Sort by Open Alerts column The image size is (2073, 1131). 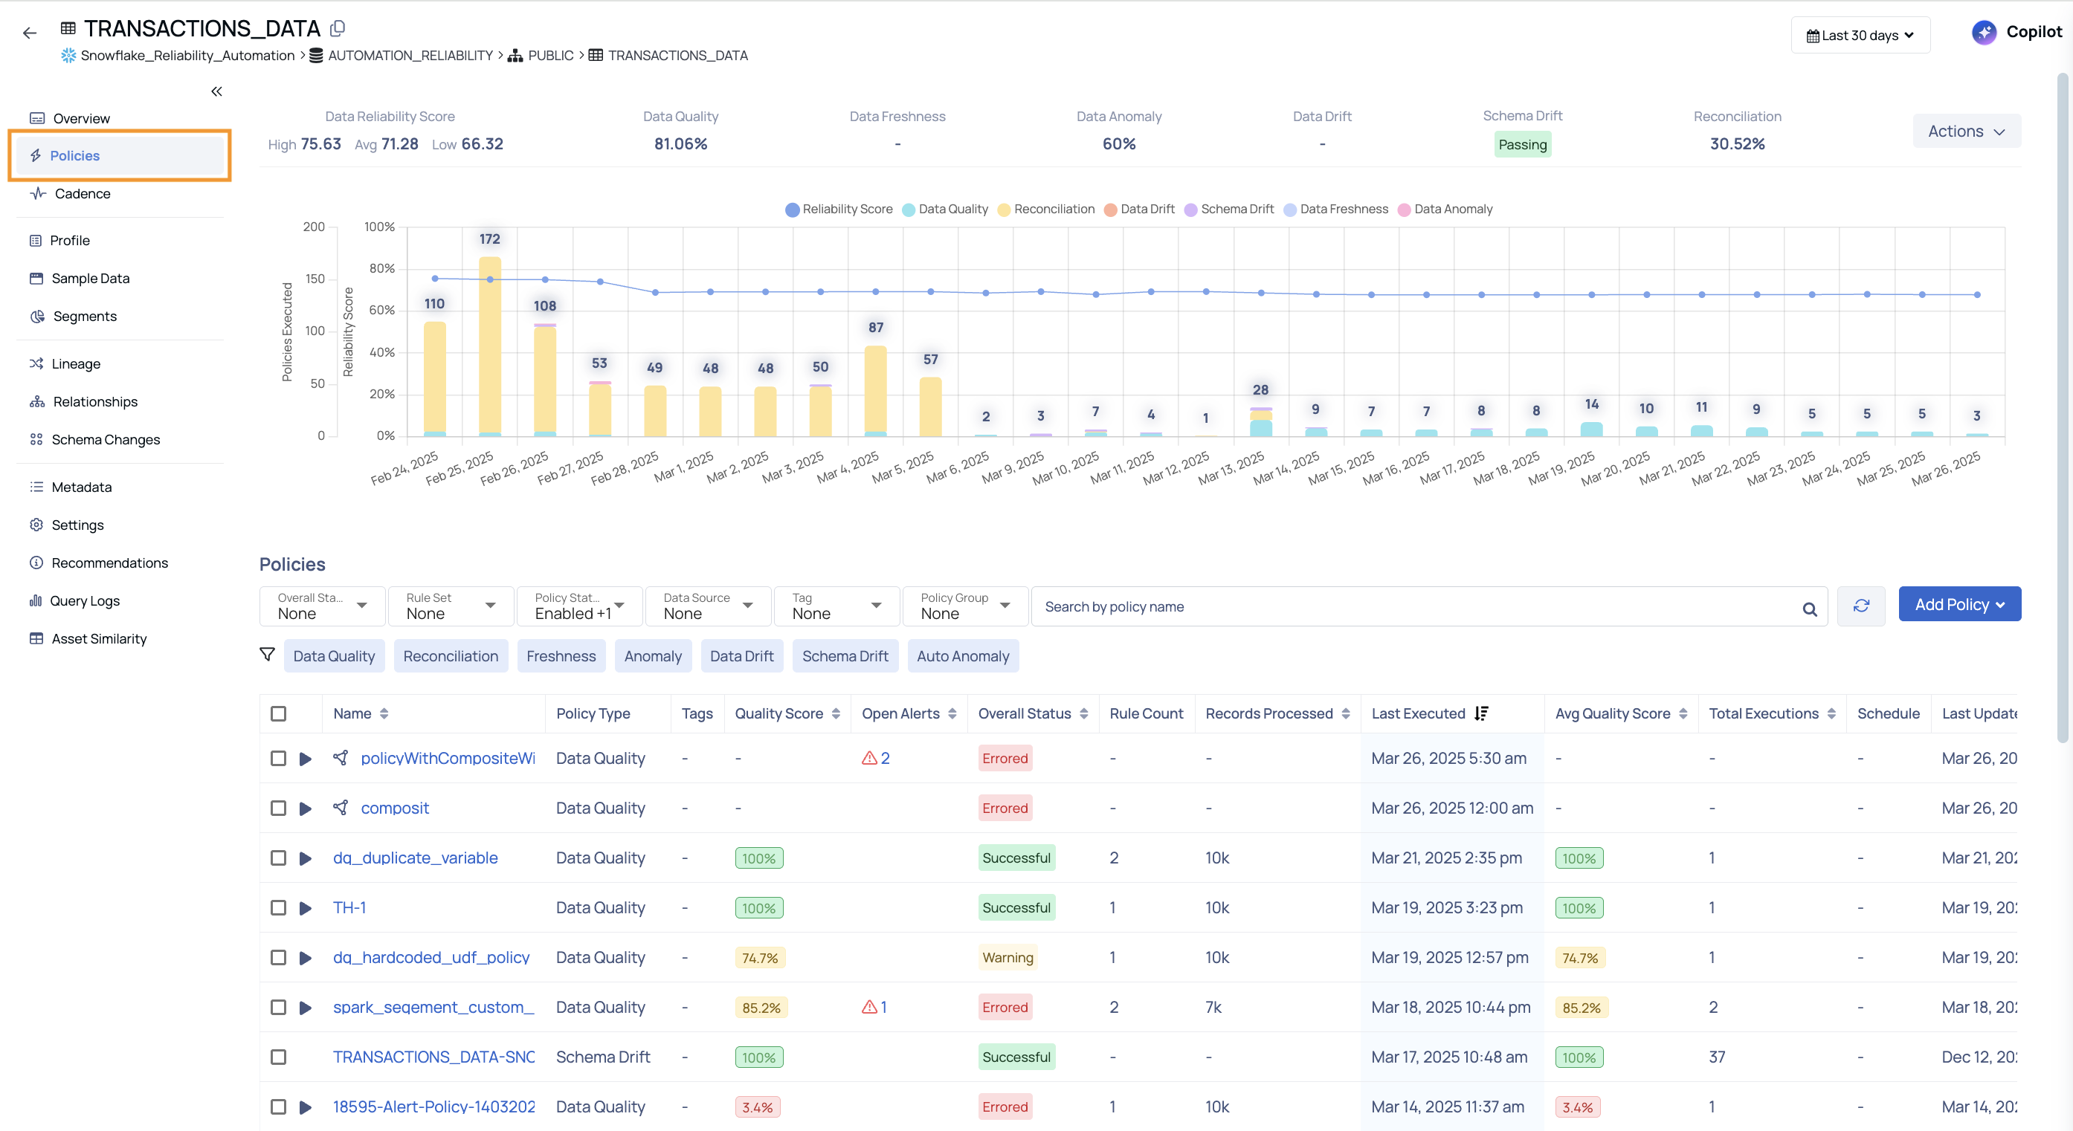tap(952, 713)
